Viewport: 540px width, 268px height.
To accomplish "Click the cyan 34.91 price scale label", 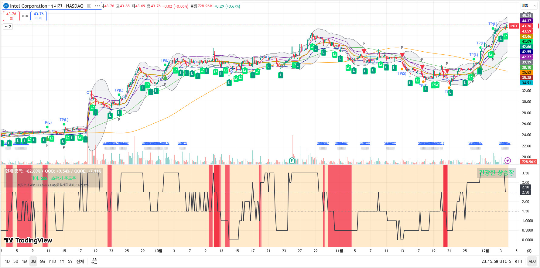I will [x=526, y=83].
